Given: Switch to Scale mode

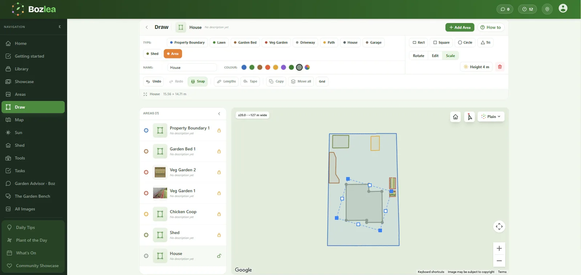Looking at the screenshot, I should pos(450,56).
